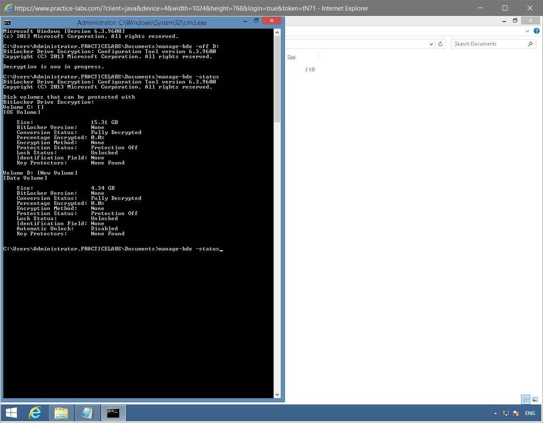Launch Notepad from the taskbar

click(87, 413)
